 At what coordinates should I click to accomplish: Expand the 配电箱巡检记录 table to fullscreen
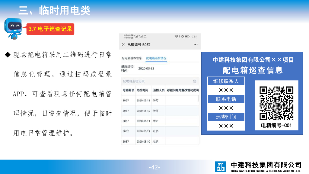(x=195, y=81)
